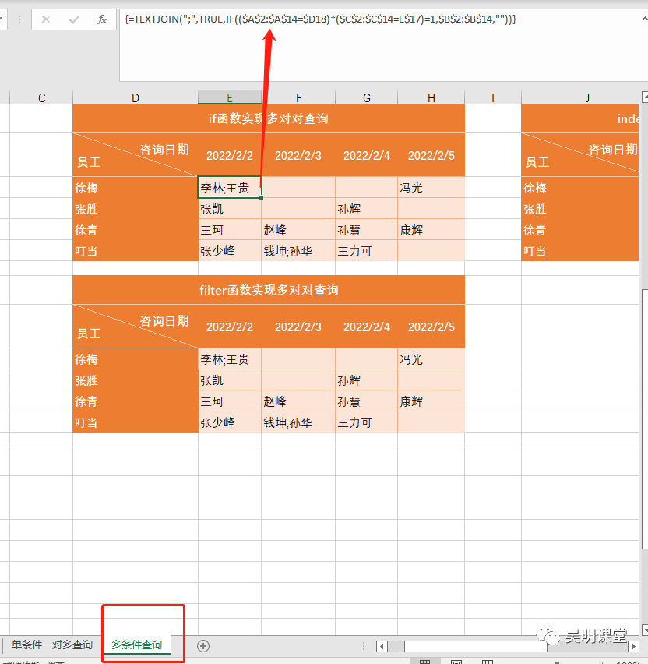Select cell 张凯 in the if table
The height and width of the screenshot is (664, 648).
pos(230,209)
